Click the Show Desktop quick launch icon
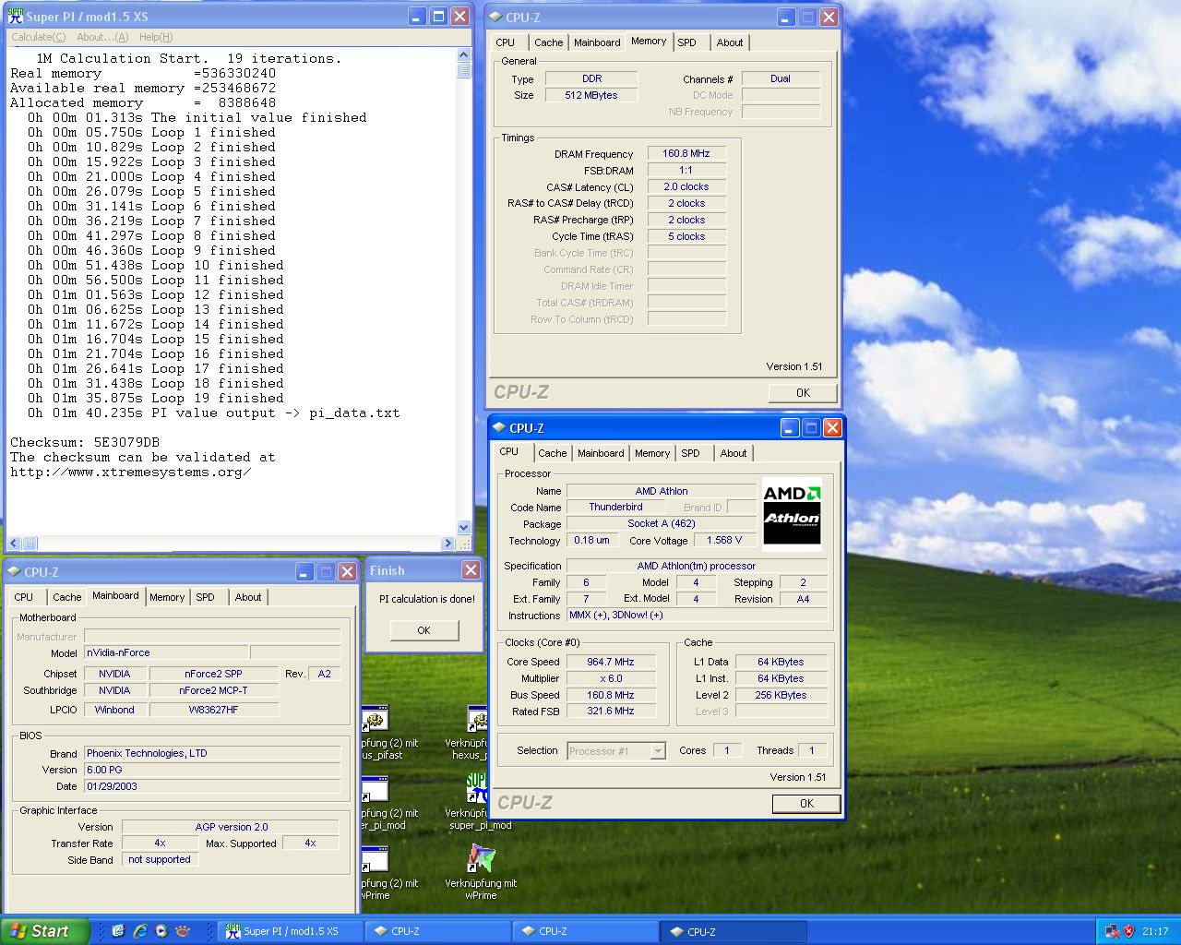This screenshot has width=1181, height=945. 118,931
